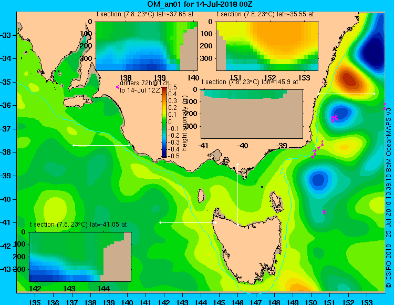The image size is (394, 305).
Task: Click the yellow high patch near 136, -40.5
Action: [55, 209]
